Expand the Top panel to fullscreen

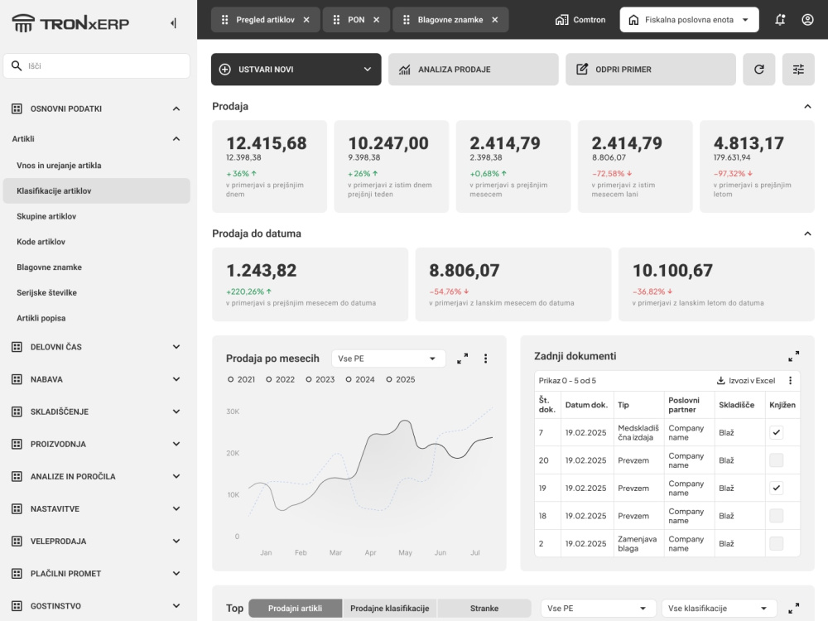pyautogui.click(x=794, y=609)
